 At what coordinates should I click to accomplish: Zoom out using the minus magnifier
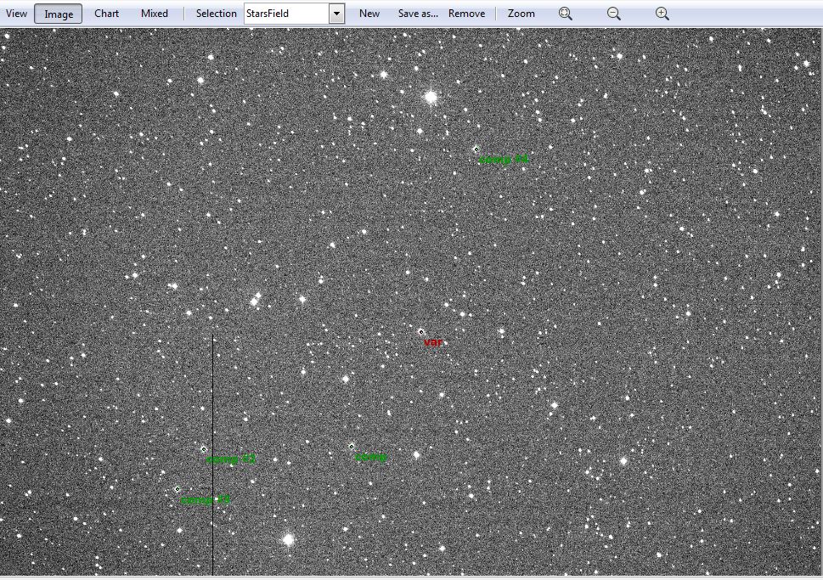pyautogui.click(x=614, y=14)
